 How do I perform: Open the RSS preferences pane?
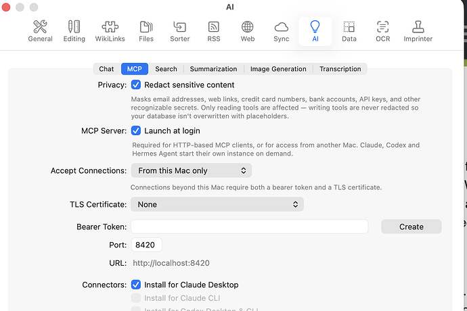tap(214, 31)
